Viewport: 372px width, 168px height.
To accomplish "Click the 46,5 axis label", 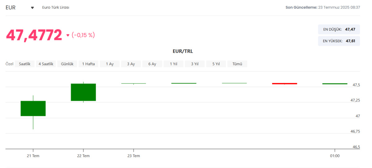I will click(356, 147).
